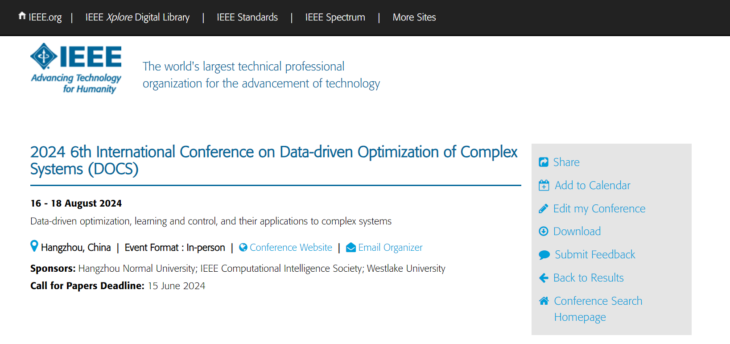Click the Sponsors line text
730x344 pixels.
point(238,268)
